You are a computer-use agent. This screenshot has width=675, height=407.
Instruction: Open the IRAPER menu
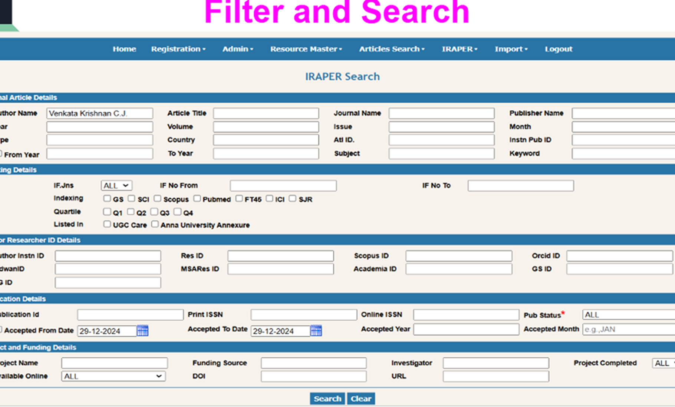(459, 49)
